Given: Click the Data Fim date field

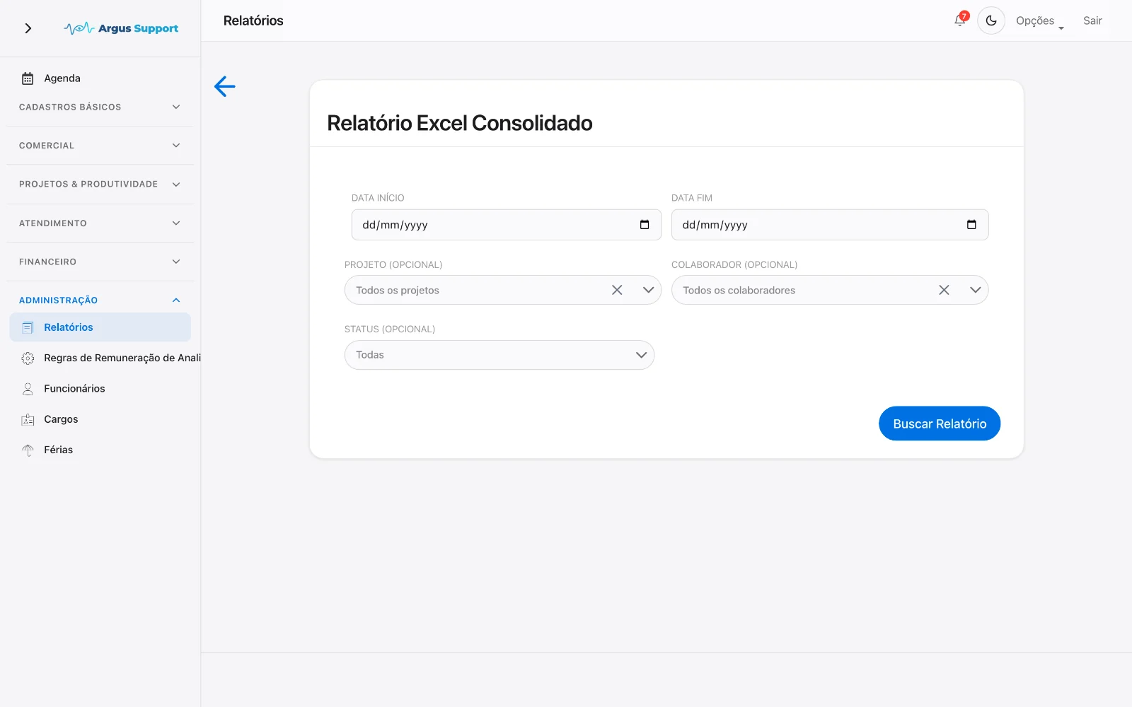Looking at the screenshot, I should [830, 225].
